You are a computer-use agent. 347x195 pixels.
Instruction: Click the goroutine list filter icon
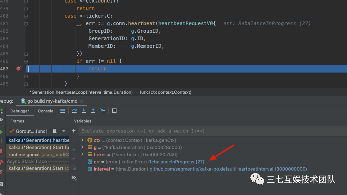55,131
